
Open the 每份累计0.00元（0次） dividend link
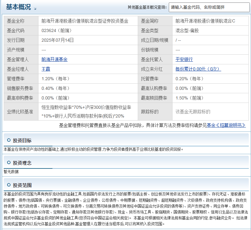coord(198,69)
